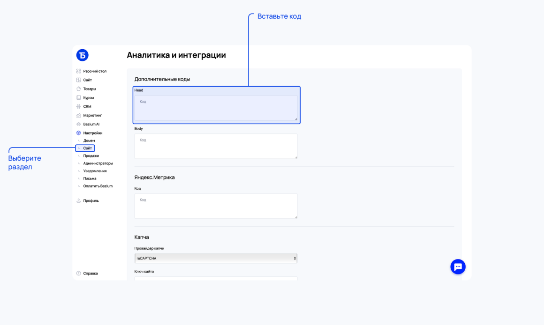Click inside the Body code field
Viewport: 544px width, 325px height.
[216, 146]
